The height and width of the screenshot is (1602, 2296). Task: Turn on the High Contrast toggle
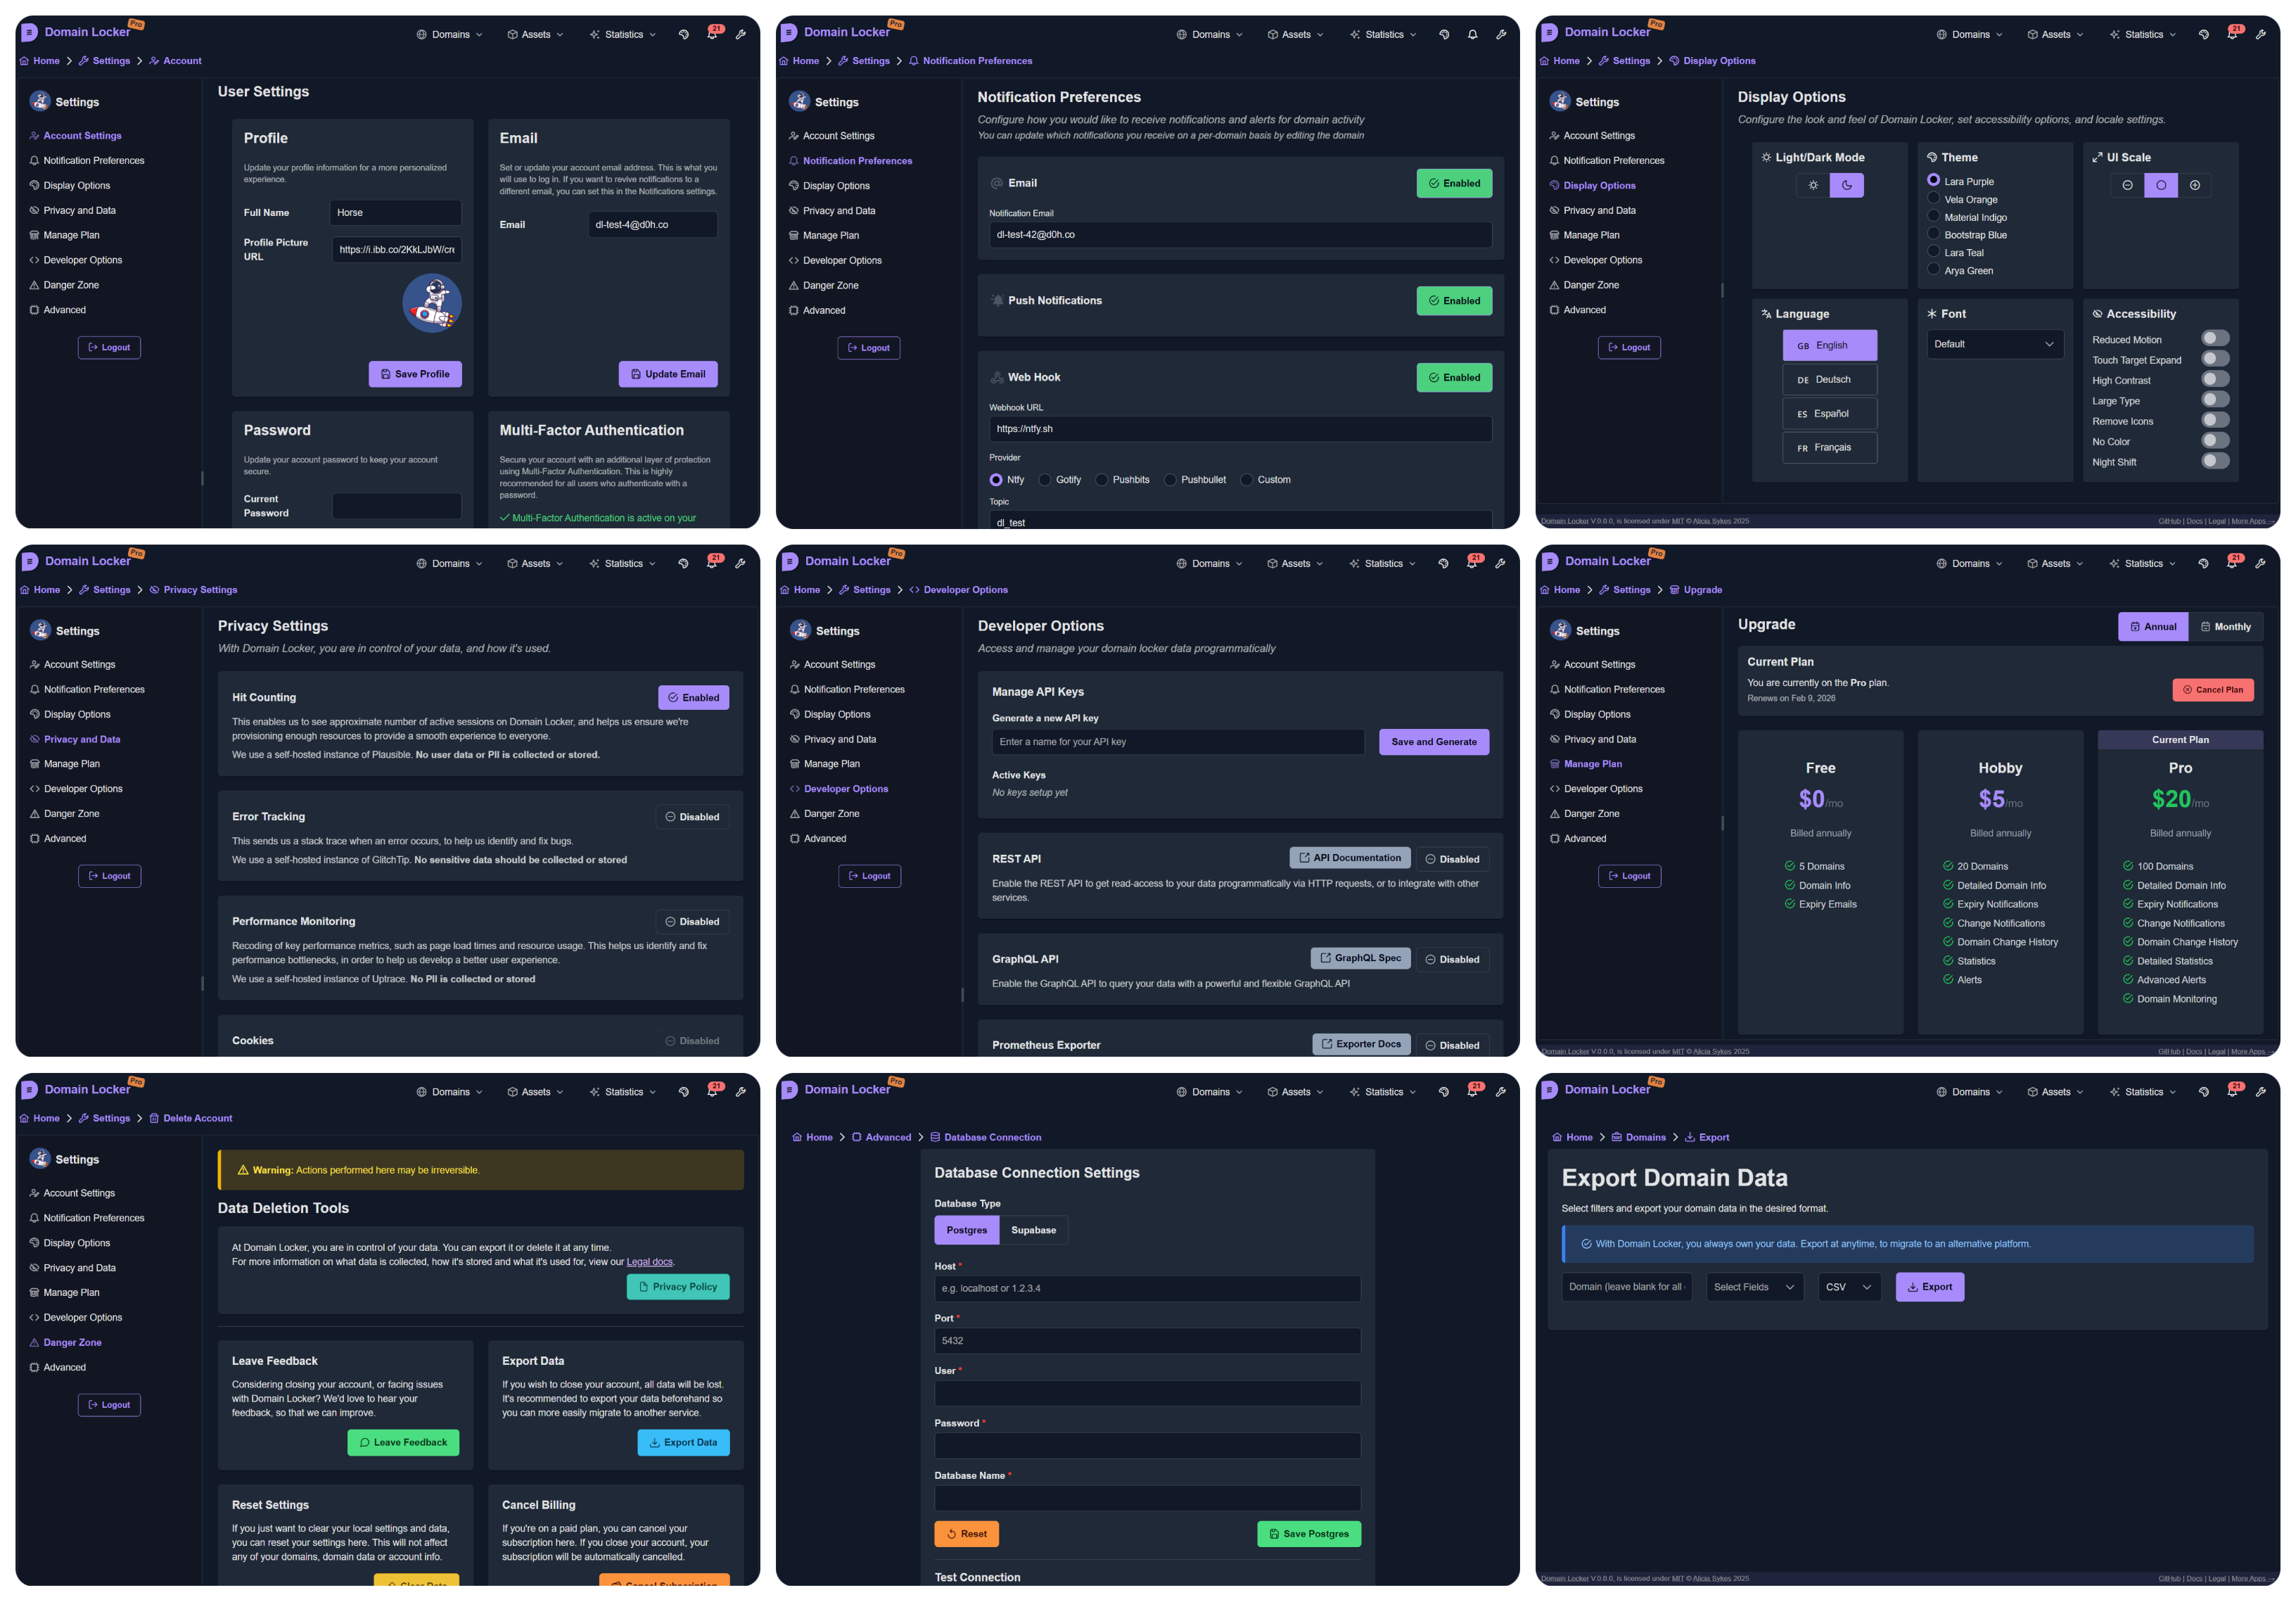[x=2215, y=380]
